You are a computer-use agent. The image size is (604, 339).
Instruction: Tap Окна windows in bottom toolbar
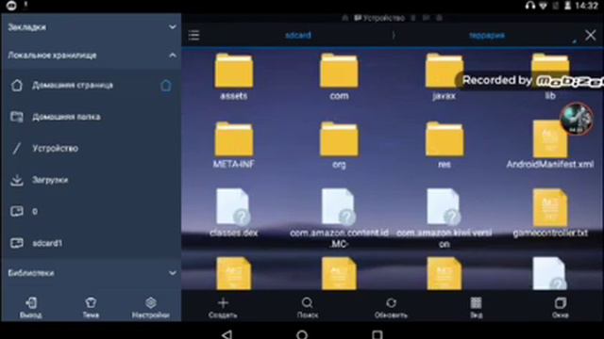pyautogui.click(x=560, y=308)
